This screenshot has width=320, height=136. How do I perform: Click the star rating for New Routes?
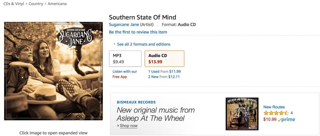[276, 113]
